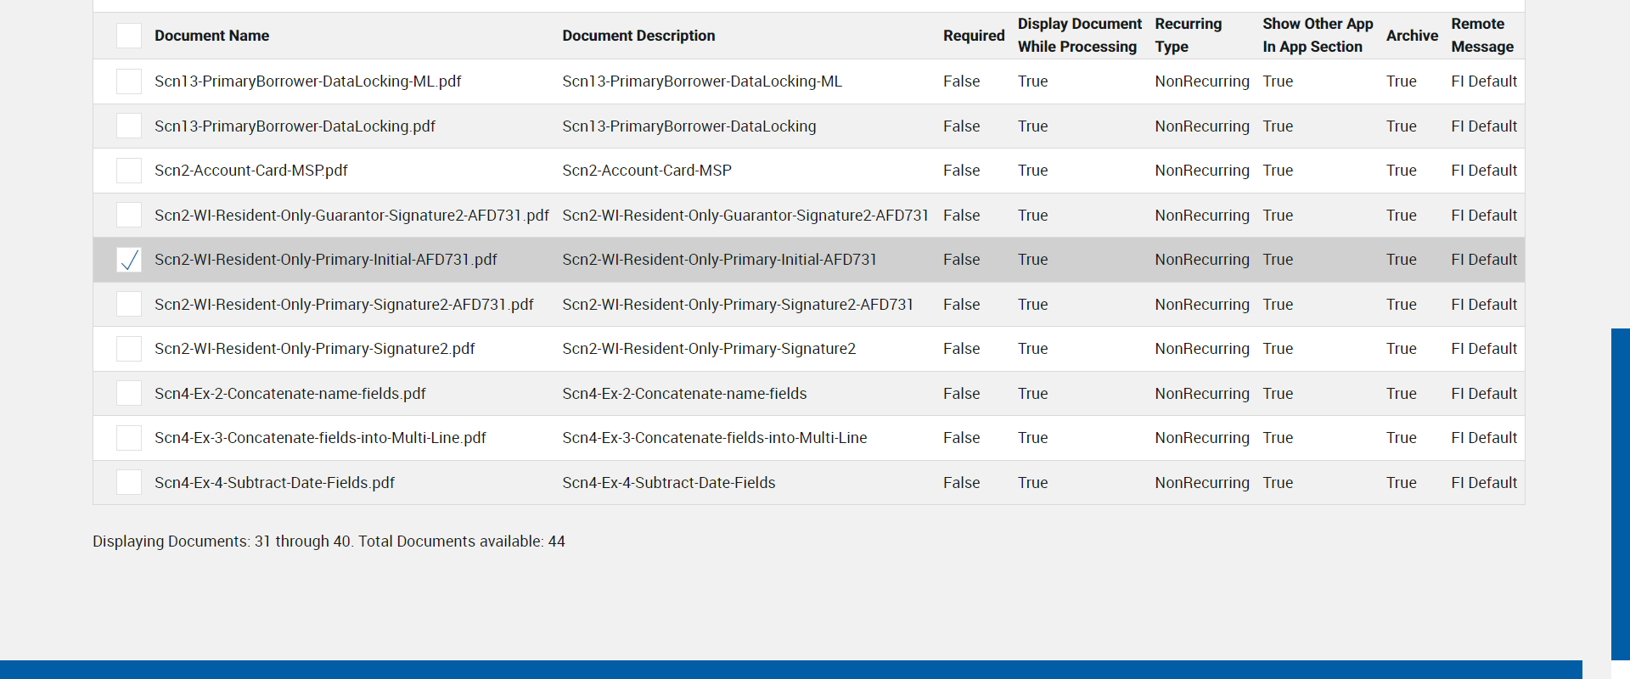Select checkbox for Scn13-PrimaryBorrower-DataLocking.pdf row
This screenshot has height=679, width=1630.
(129, 126)
